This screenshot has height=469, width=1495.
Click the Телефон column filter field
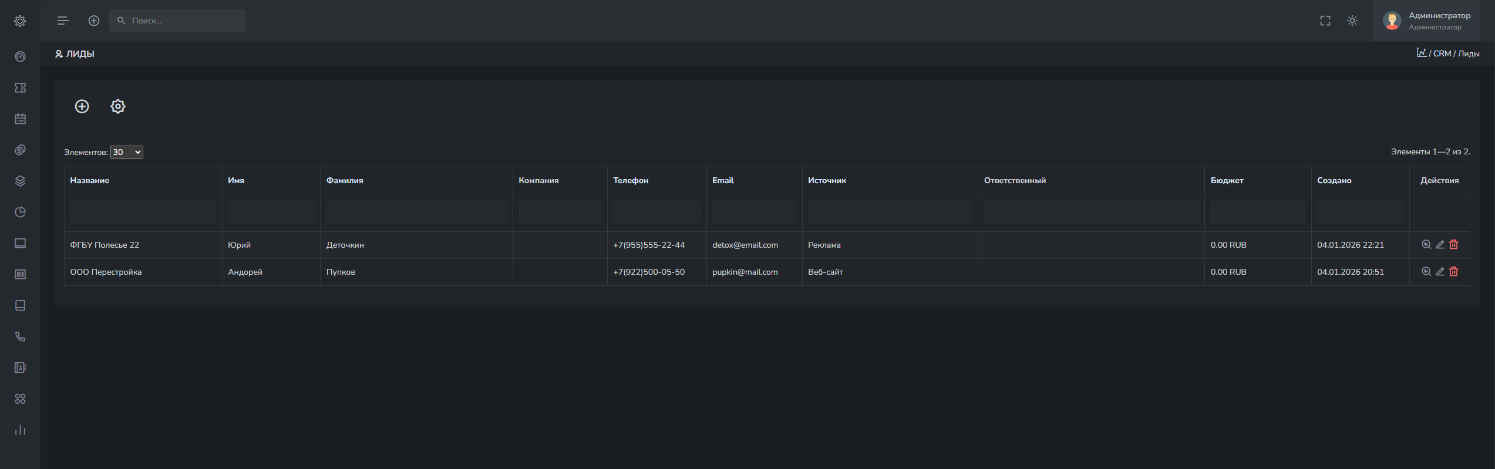pyautogui.click(x=656, y=213)
